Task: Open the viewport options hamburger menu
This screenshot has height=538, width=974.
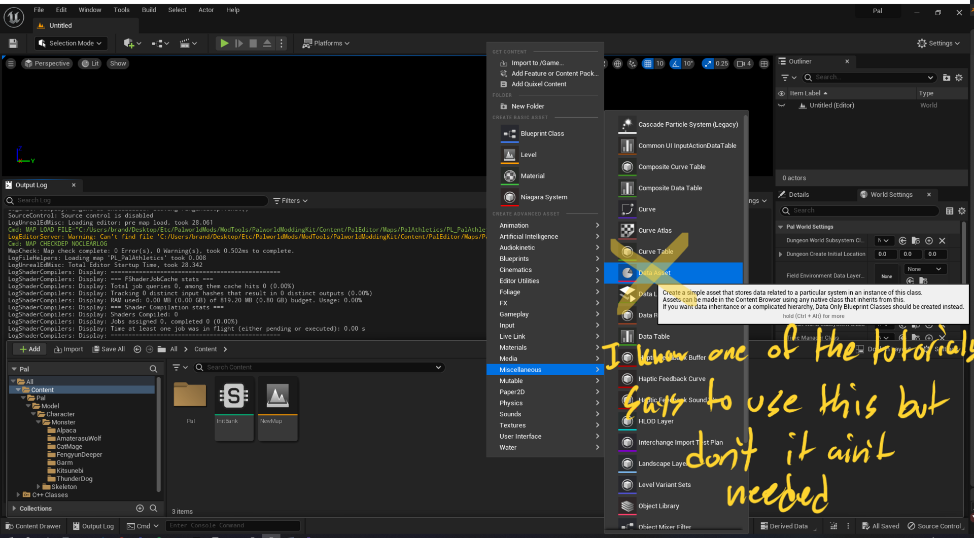Action: 11,63
